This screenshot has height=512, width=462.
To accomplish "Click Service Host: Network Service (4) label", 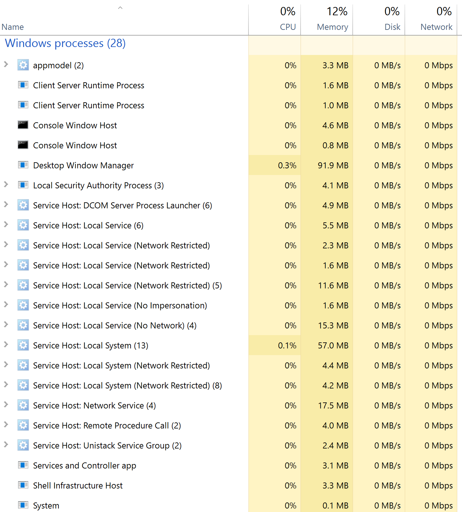I will click(94, 406).
